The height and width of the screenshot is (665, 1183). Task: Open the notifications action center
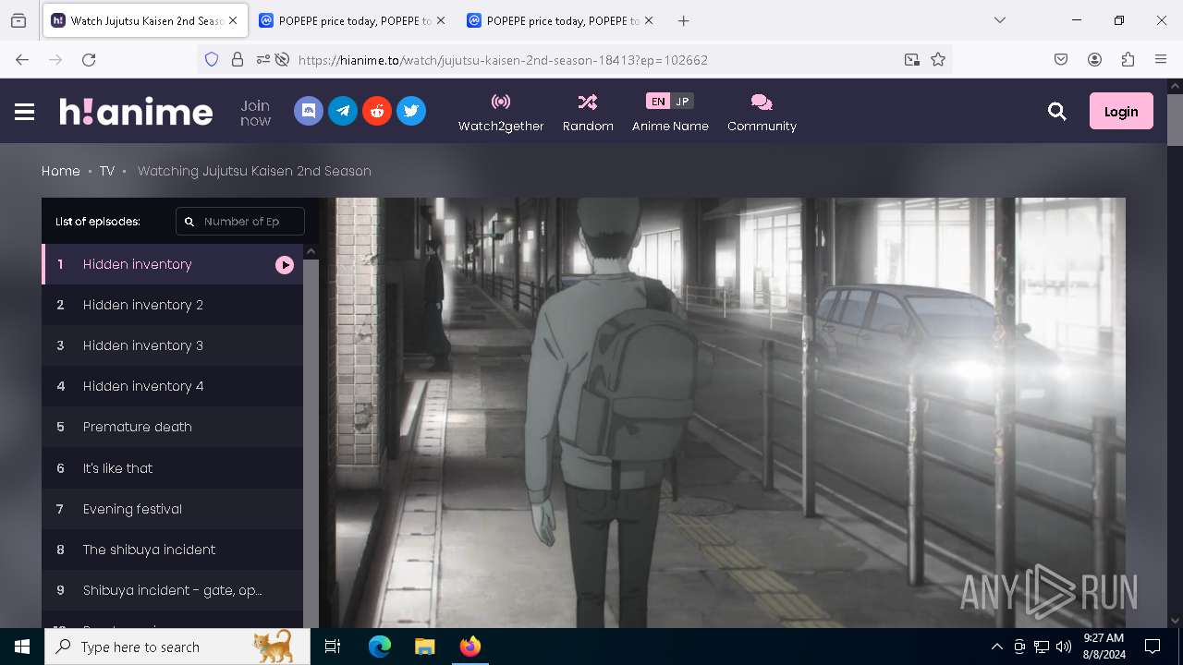(x=1153, y=647)
